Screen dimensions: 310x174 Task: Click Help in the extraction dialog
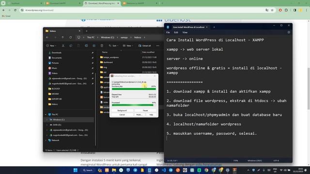[x=151, y=115]
